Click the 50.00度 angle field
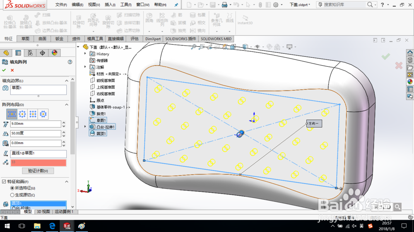This screenshot has height=232, width=414. point(36,133)
